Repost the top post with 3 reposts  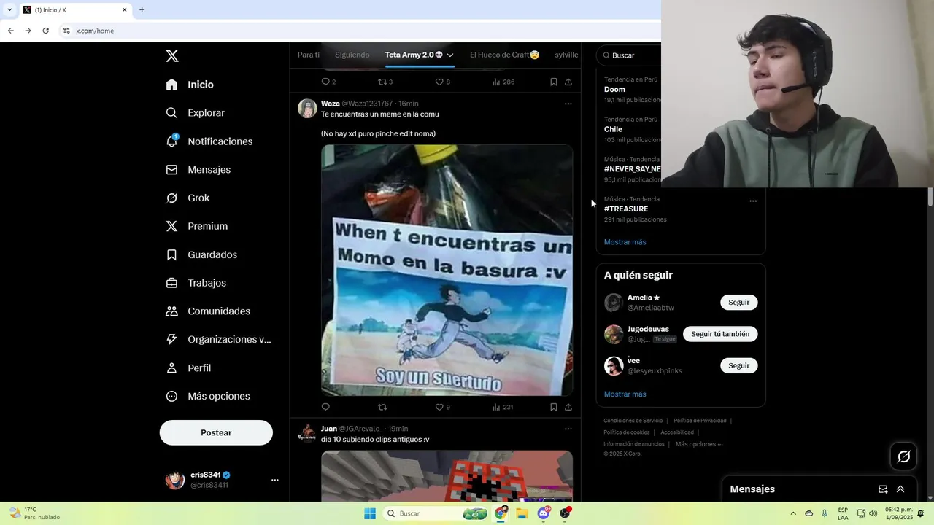pyautogui.click(x=385, y=82)
